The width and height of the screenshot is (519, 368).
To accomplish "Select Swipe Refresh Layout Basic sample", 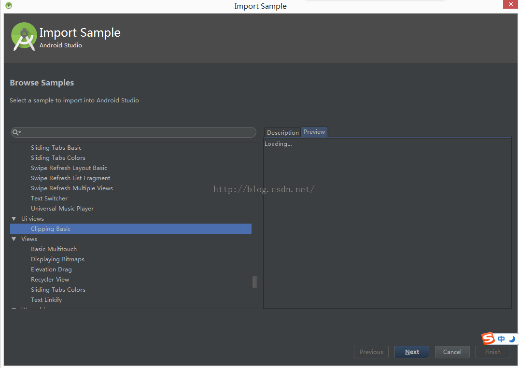I will pos(69,168).
